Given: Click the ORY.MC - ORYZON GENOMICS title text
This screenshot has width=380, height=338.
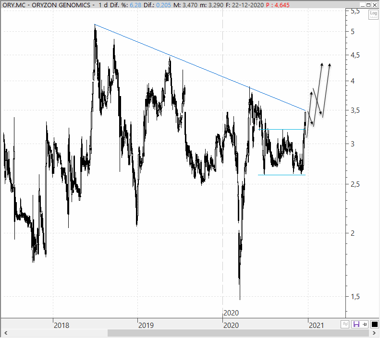Looking at the screenshot, I should pos(46,5).
